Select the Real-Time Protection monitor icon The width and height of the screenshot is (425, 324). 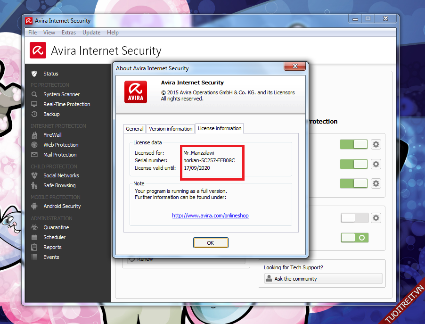click(x=34, y=104)
